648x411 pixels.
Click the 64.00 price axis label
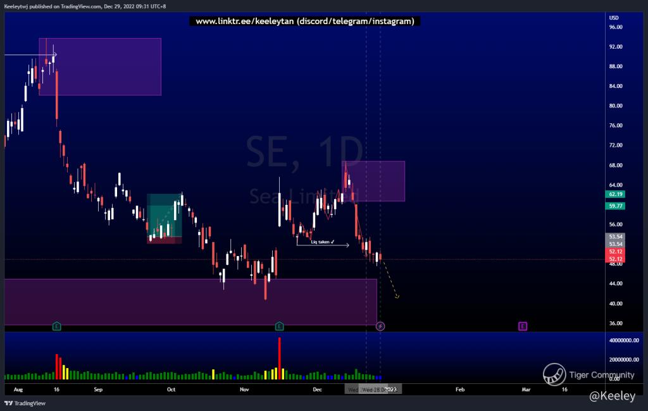click(x=615, y=185)
